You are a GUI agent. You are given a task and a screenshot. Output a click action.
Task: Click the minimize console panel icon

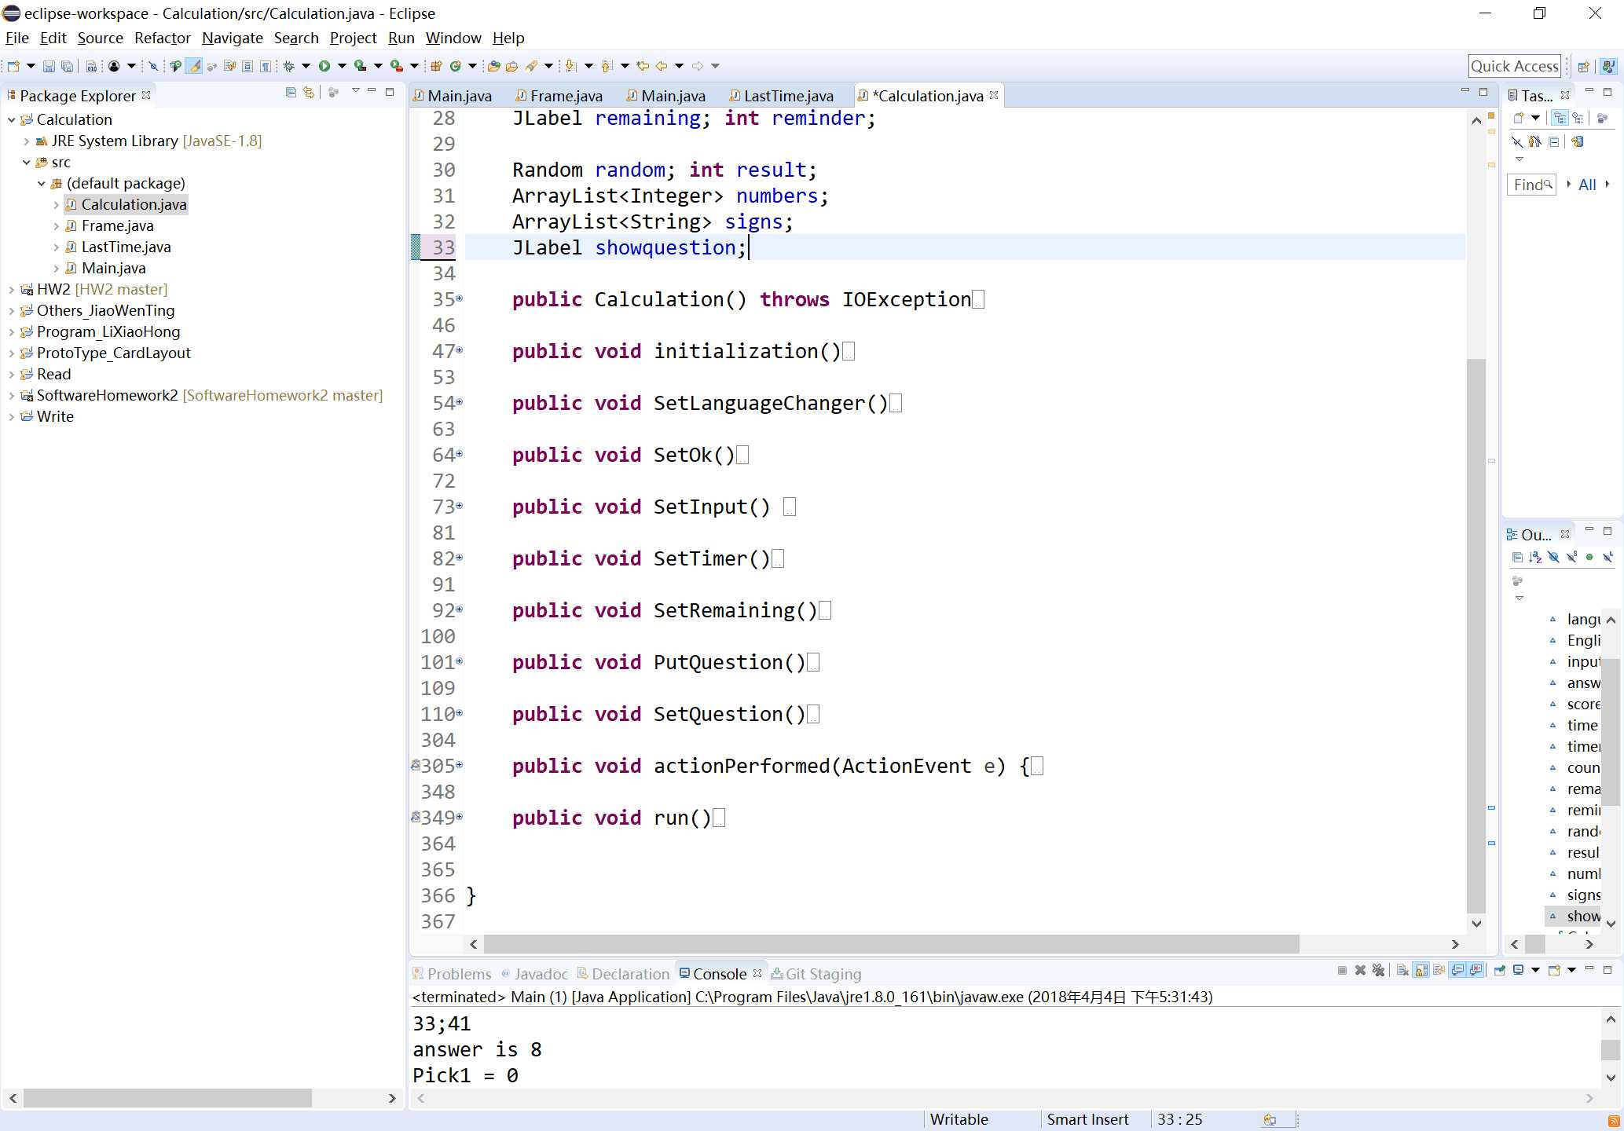click(x=1589, y=972)
